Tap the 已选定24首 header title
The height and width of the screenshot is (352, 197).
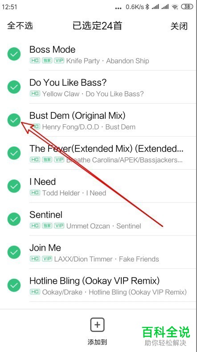(x=97, y=26)
